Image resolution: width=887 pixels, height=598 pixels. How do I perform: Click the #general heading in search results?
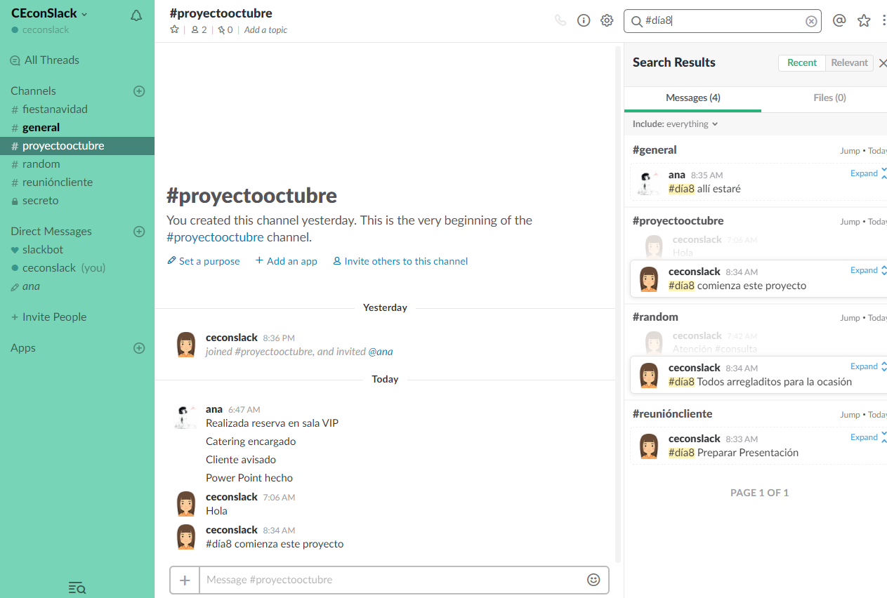pyautogui.click(x=655, y=150)
